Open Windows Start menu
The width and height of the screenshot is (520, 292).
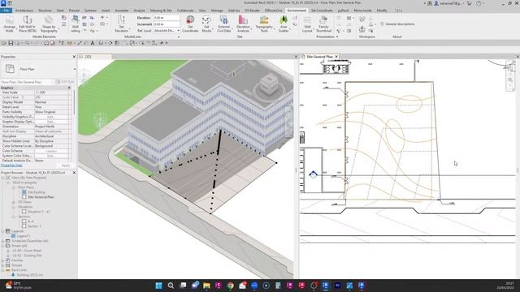click(159, 286)
